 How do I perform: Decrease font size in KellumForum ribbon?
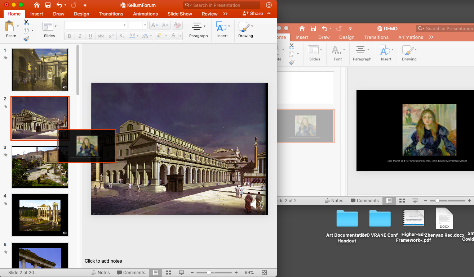pyautogui.click(x=165, y=25)
